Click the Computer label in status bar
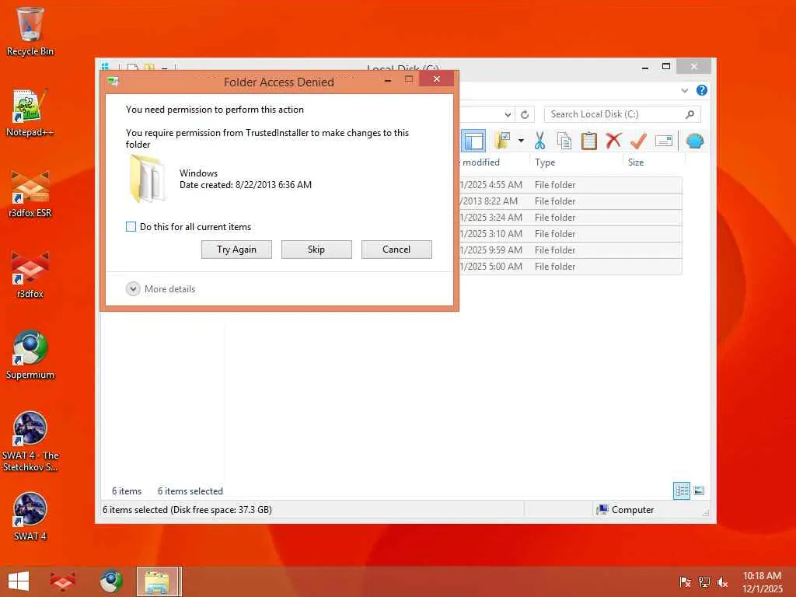Image resolution: width=796 pixels, height=597 pixels. 633,510
